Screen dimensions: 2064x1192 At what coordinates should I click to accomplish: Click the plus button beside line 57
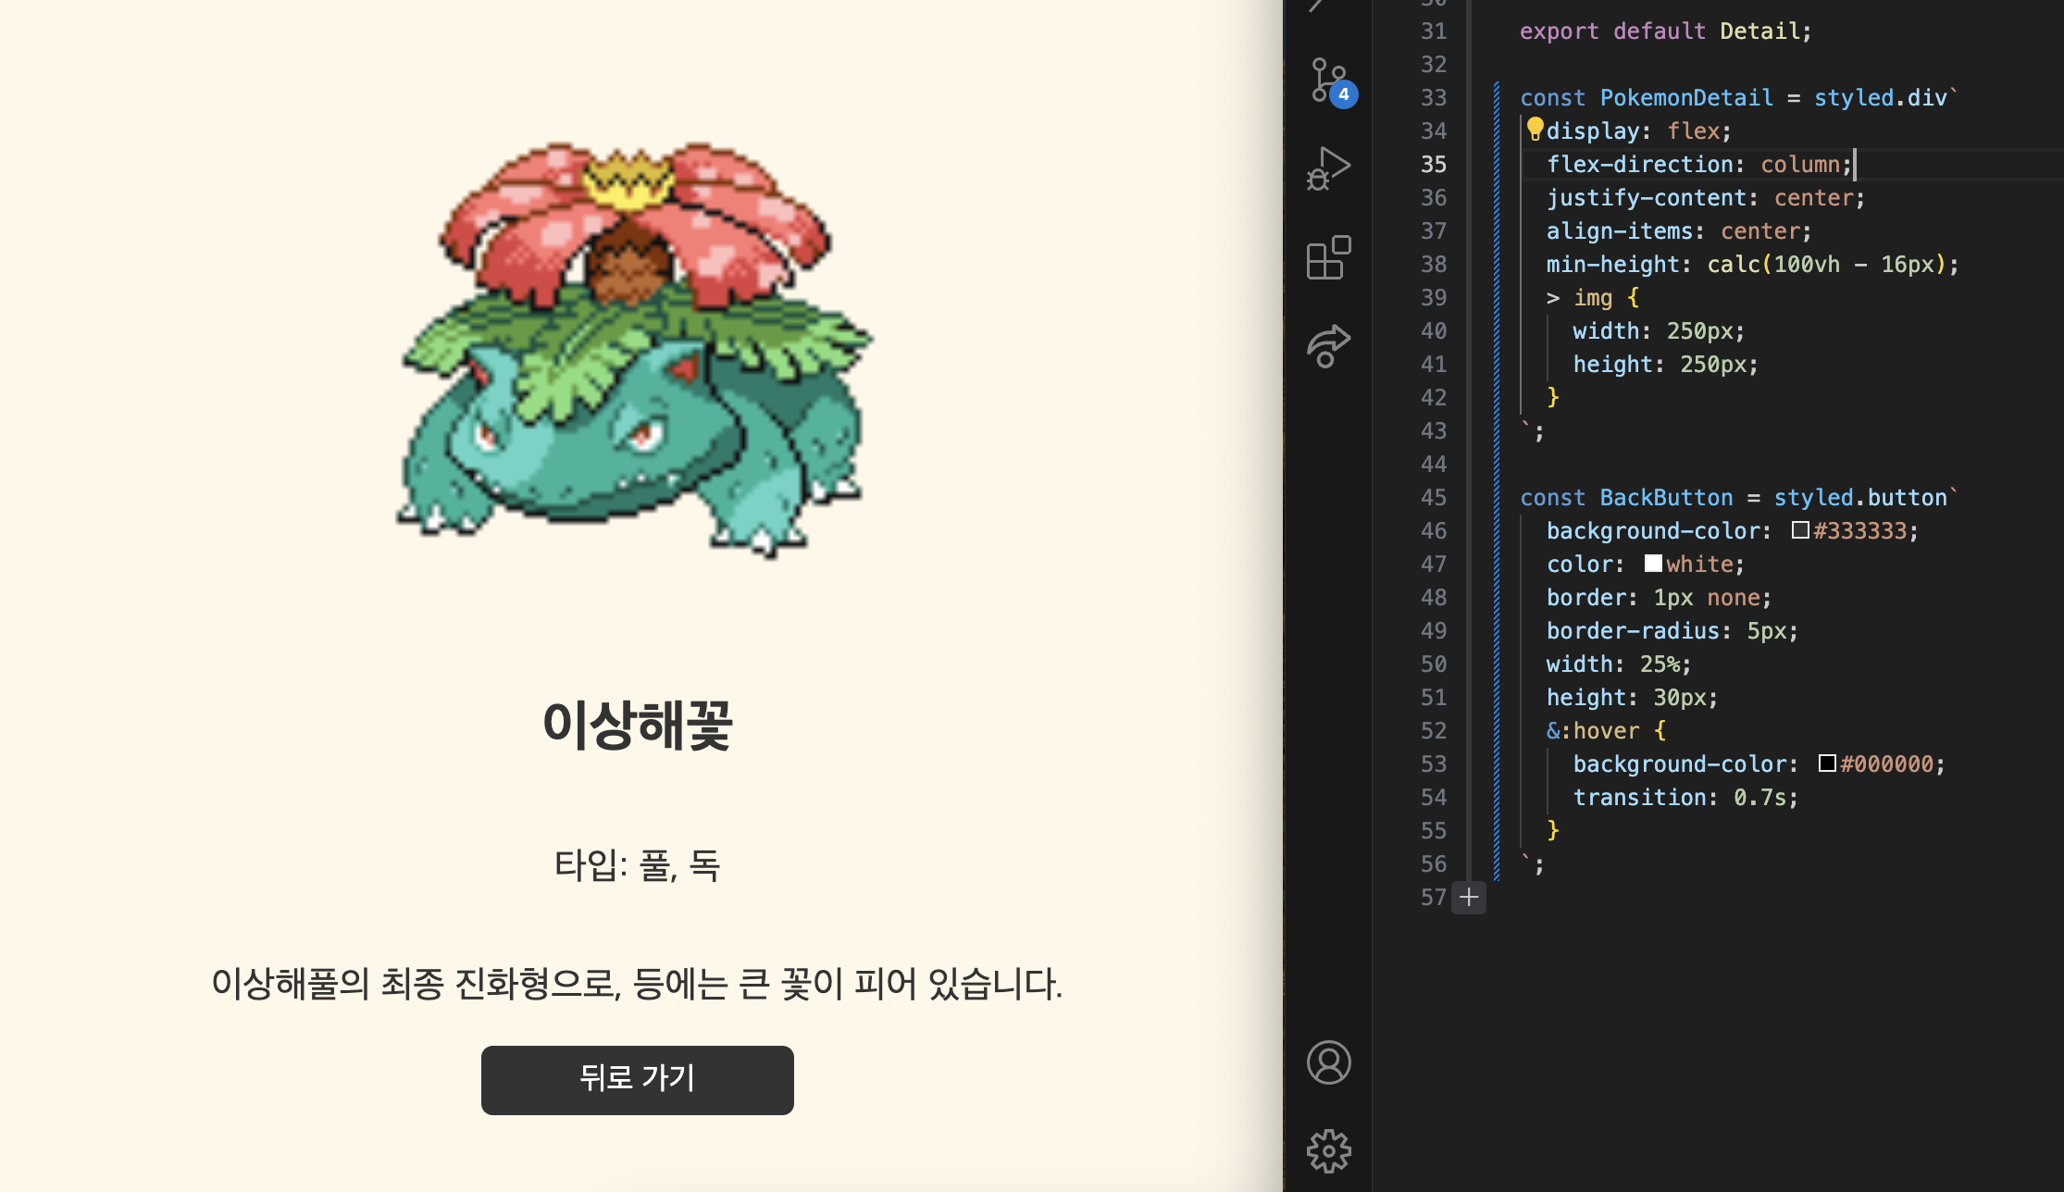(1469, 897)
